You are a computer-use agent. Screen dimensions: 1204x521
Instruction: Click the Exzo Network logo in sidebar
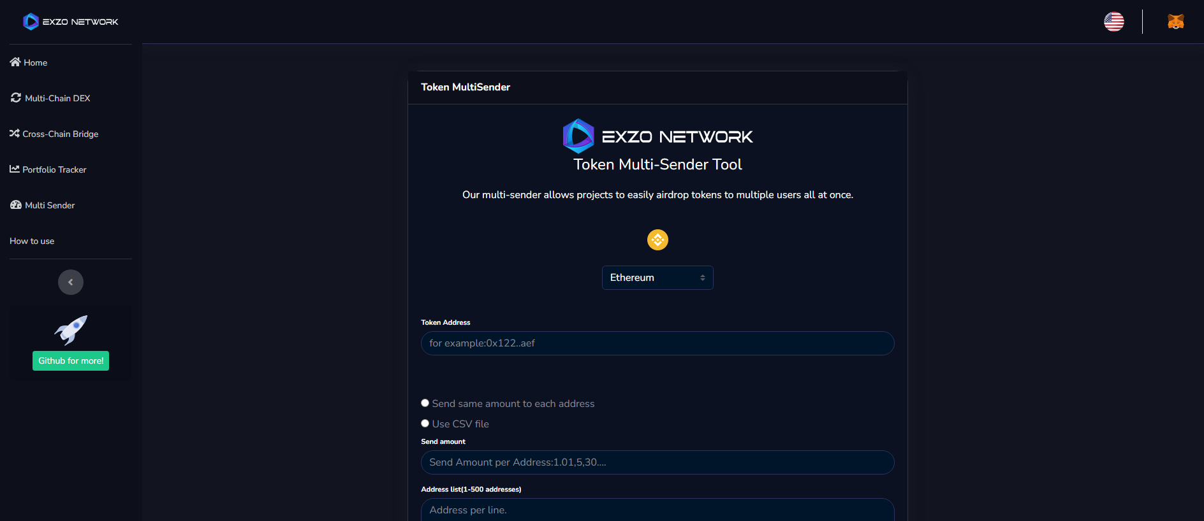tap(70, 22)
